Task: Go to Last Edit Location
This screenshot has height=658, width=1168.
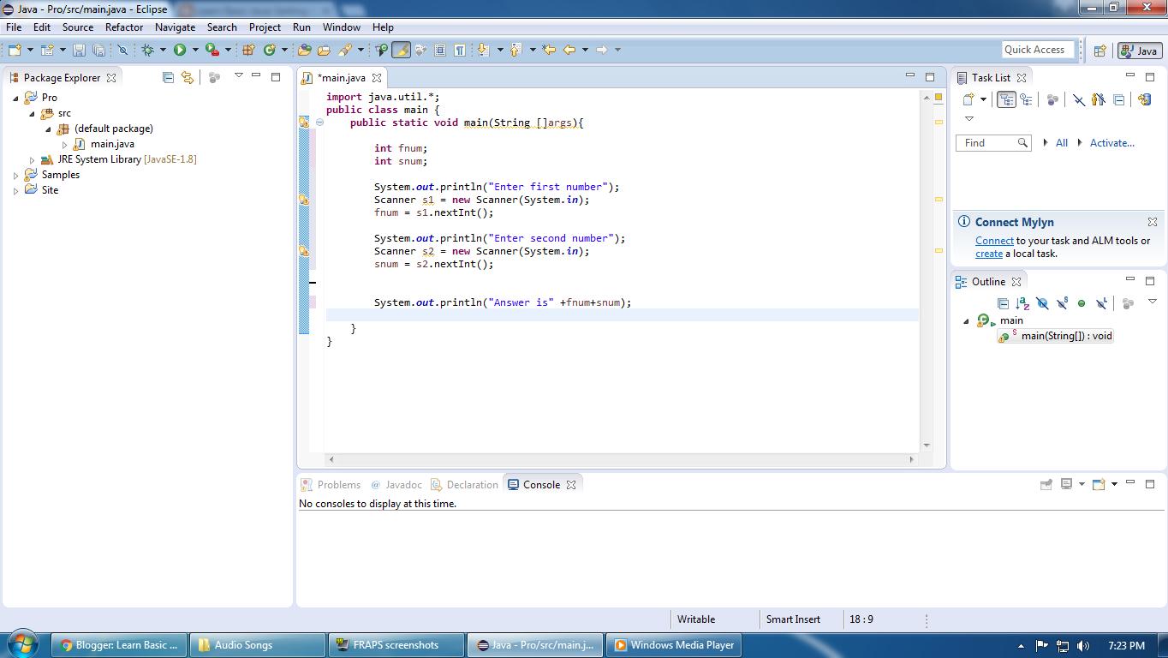Action: coord(549,50)
